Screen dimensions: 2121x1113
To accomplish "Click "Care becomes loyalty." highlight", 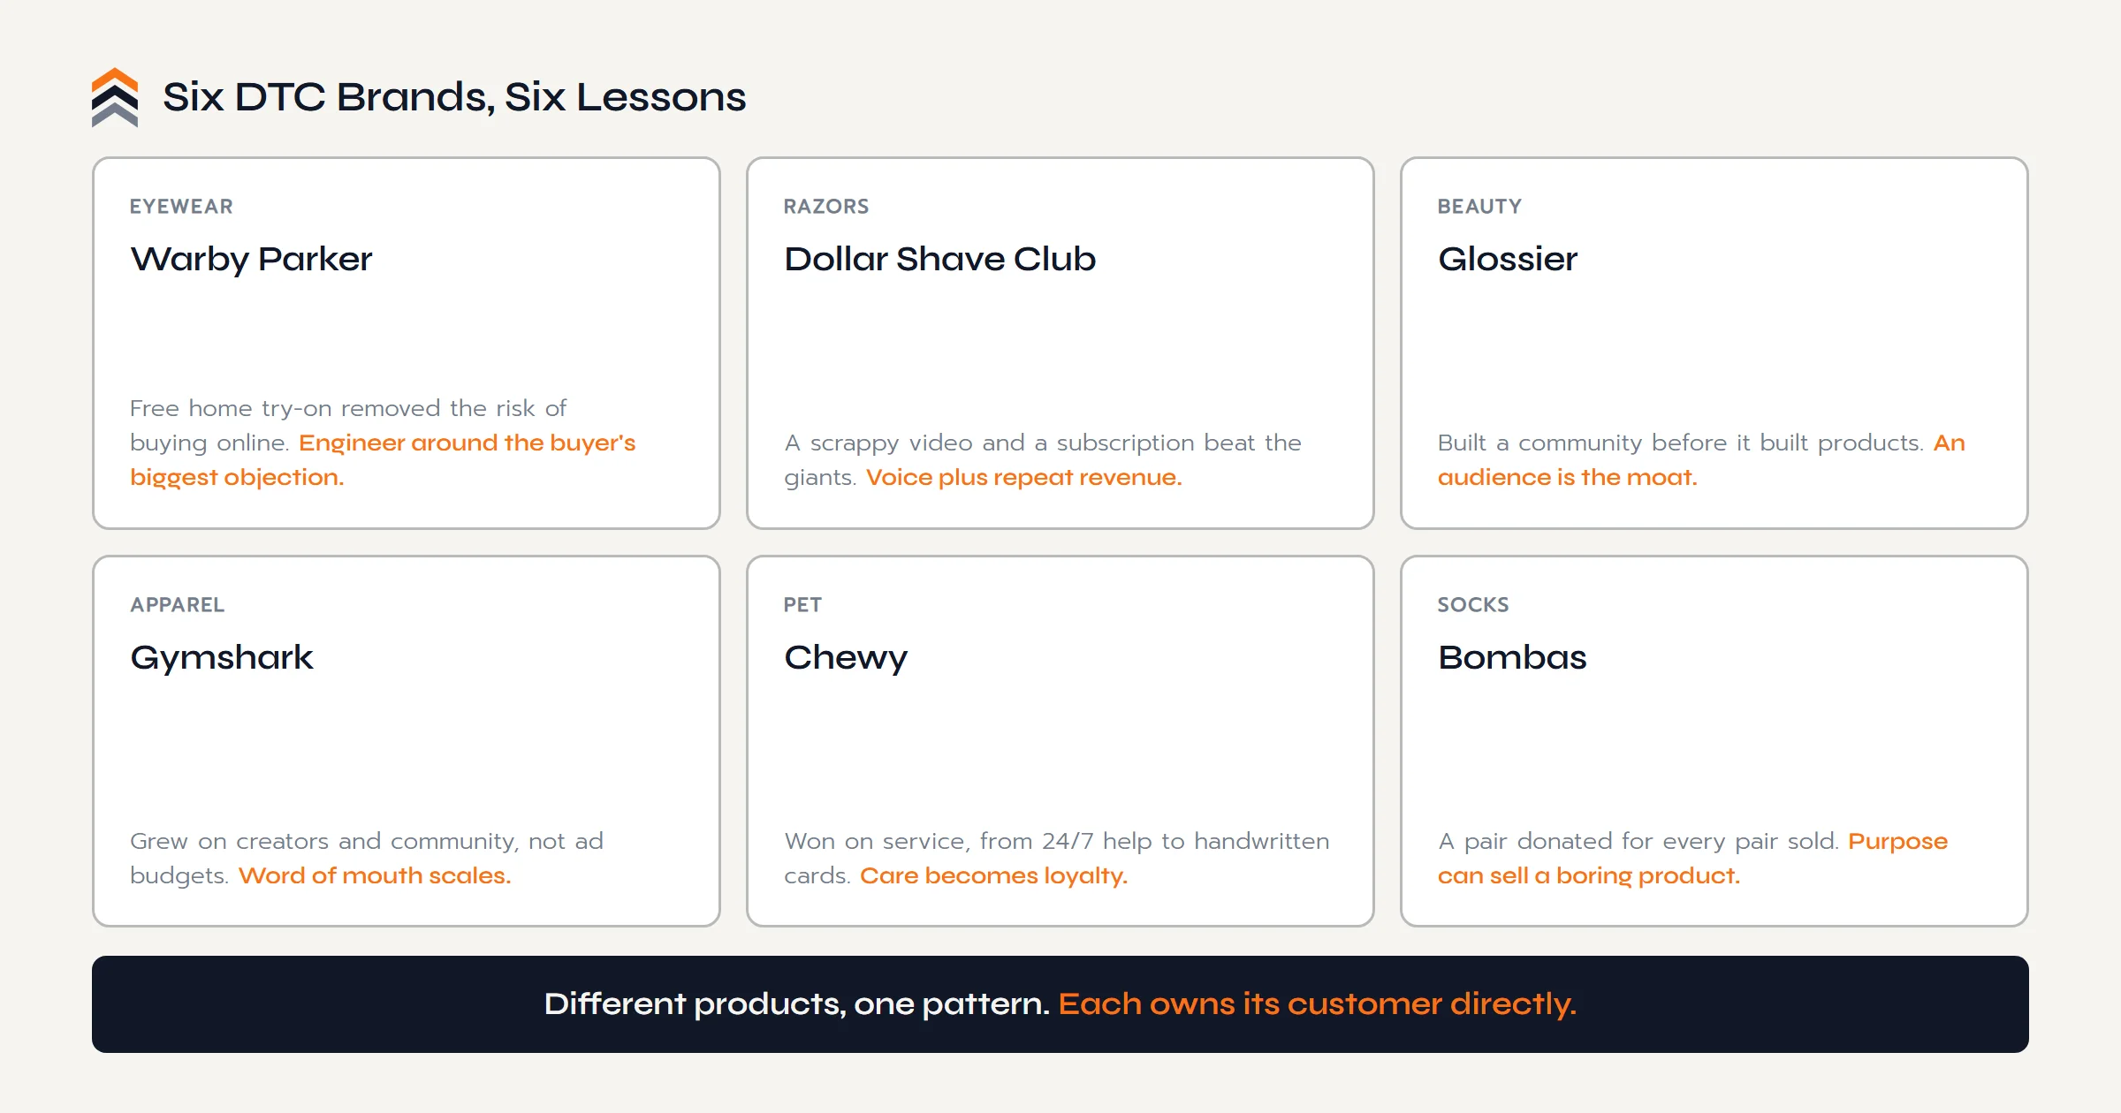I will pos(993,876).
